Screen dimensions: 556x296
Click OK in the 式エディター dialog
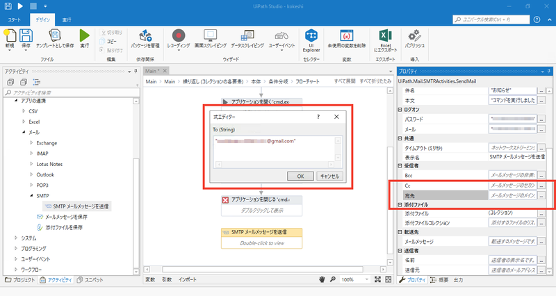300,176
